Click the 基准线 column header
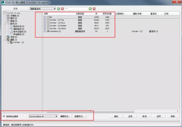This screenshot has height=127, width=182. pyautogui.click(x=153, y=14)
